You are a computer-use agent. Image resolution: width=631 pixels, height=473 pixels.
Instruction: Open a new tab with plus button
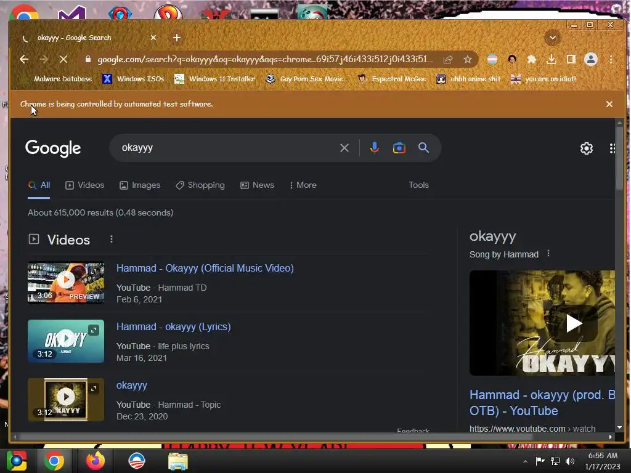[177, 38]
